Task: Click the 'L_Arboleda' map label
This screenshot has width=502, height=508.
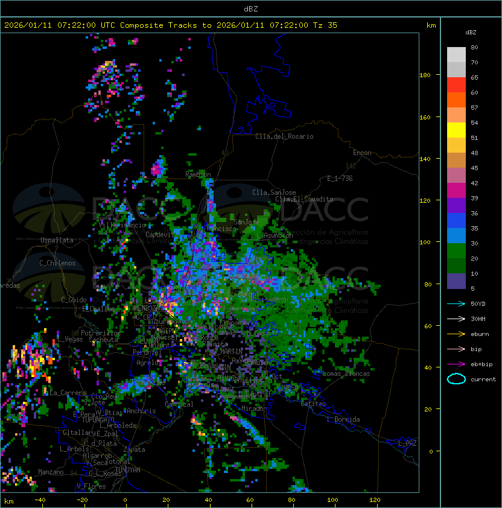Action: [118, 425]
